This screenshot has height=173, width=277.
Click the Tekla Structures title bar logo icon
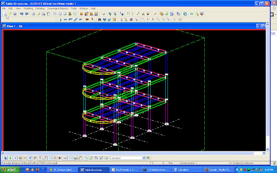3,3
